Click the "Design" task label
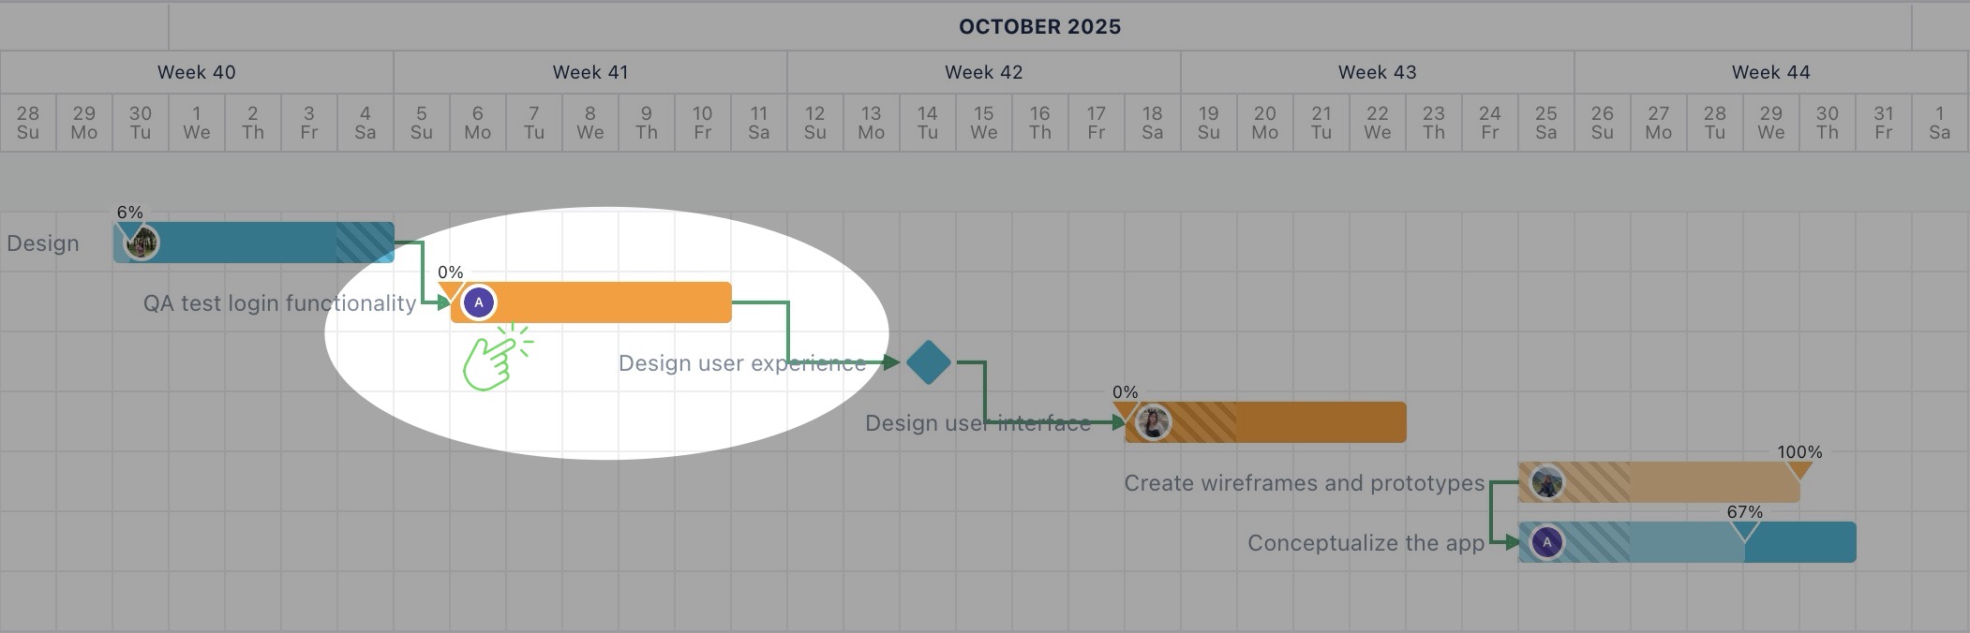Viewport: 1970px width, 633px height. pyautogui.click(x=43, y=243)
